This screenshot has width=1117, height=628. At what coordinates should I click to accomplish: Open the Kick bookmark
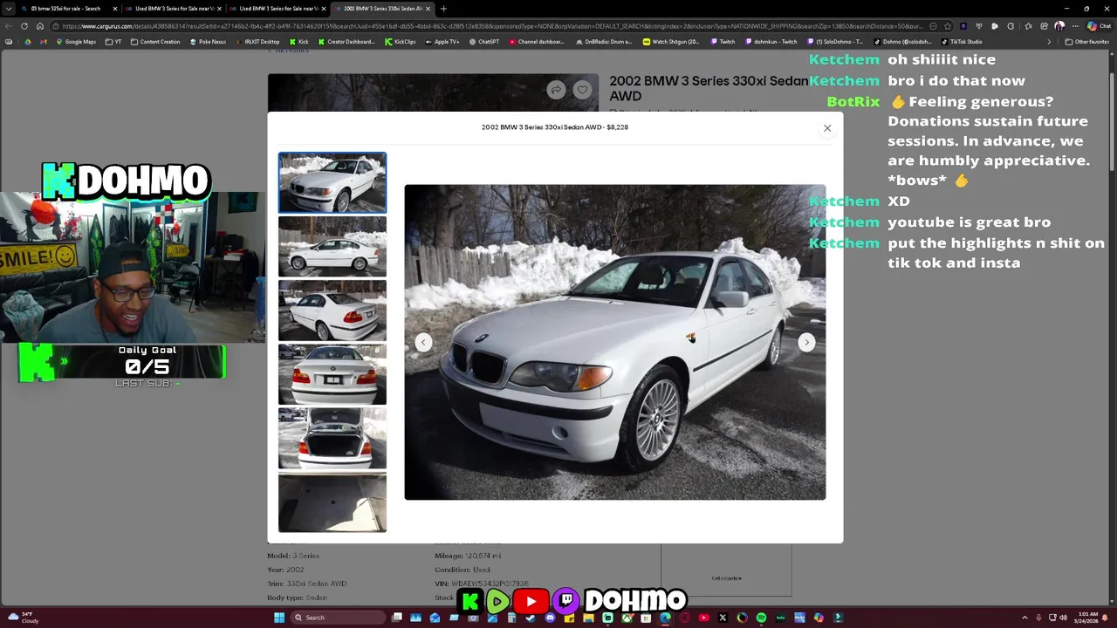click(x=298, y=42)
